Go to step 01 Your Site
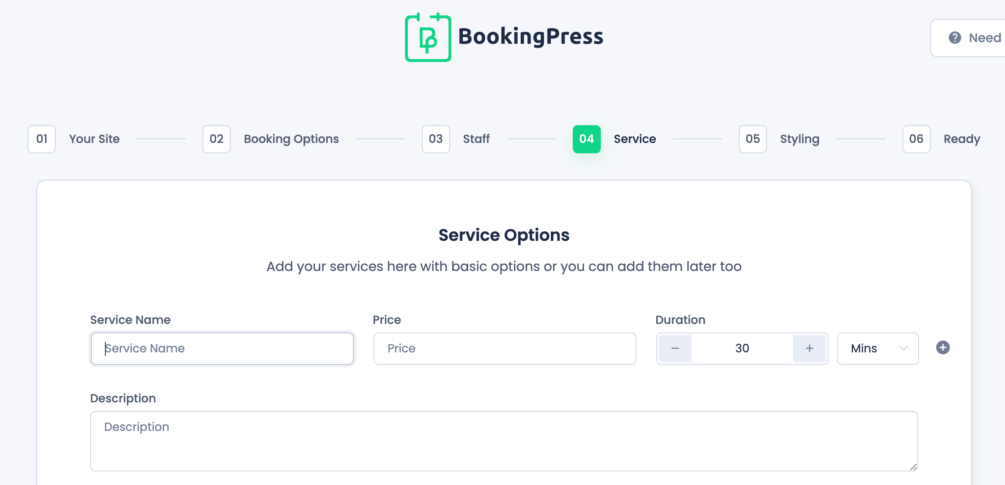The height and width of the screenshot is (485, 1005). 94,139
